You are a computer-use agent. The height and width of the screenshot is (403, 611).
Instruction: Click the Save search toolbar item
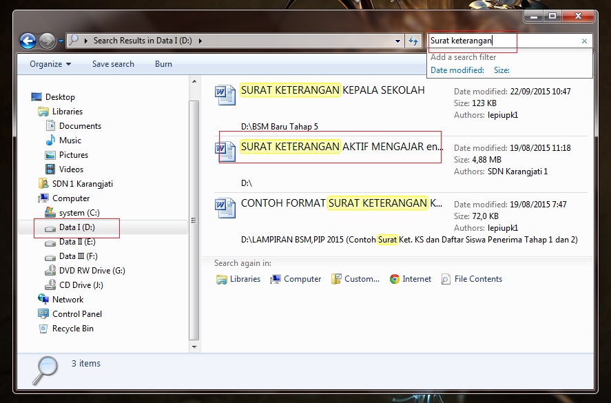[x=113, y=63]
